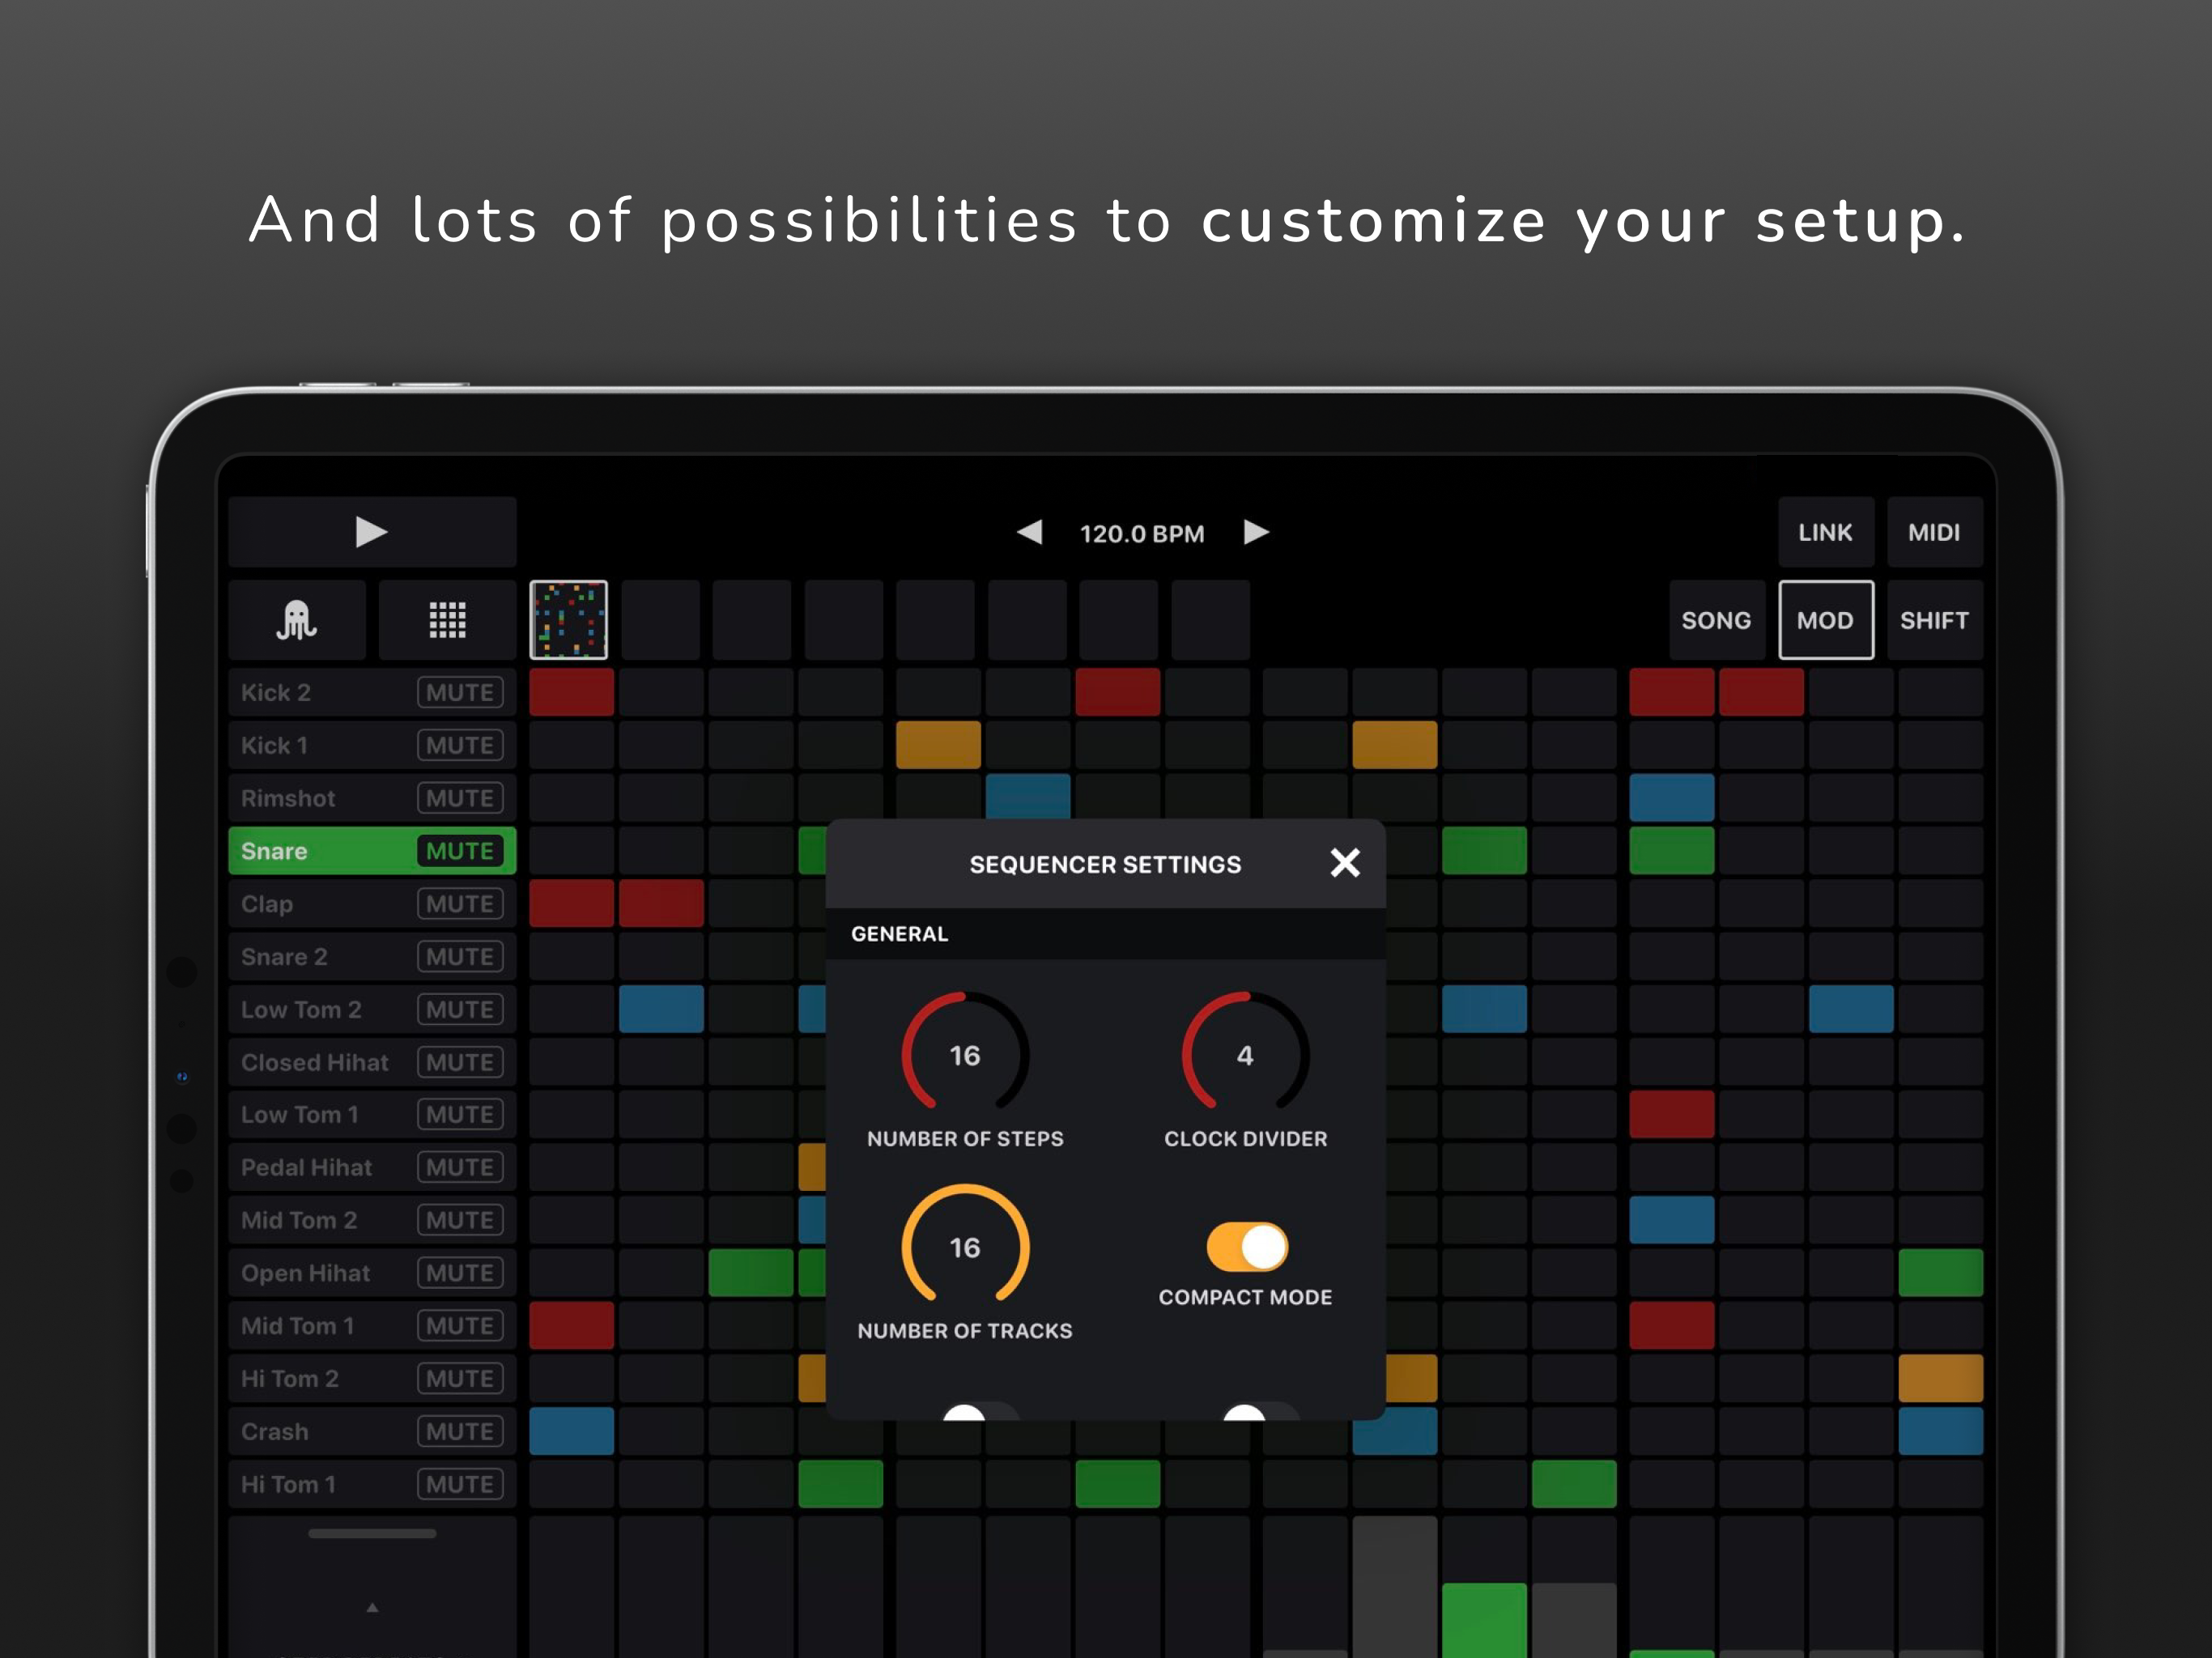Click the 120.0 BPM tempo value

click(x=1142, y=533)
